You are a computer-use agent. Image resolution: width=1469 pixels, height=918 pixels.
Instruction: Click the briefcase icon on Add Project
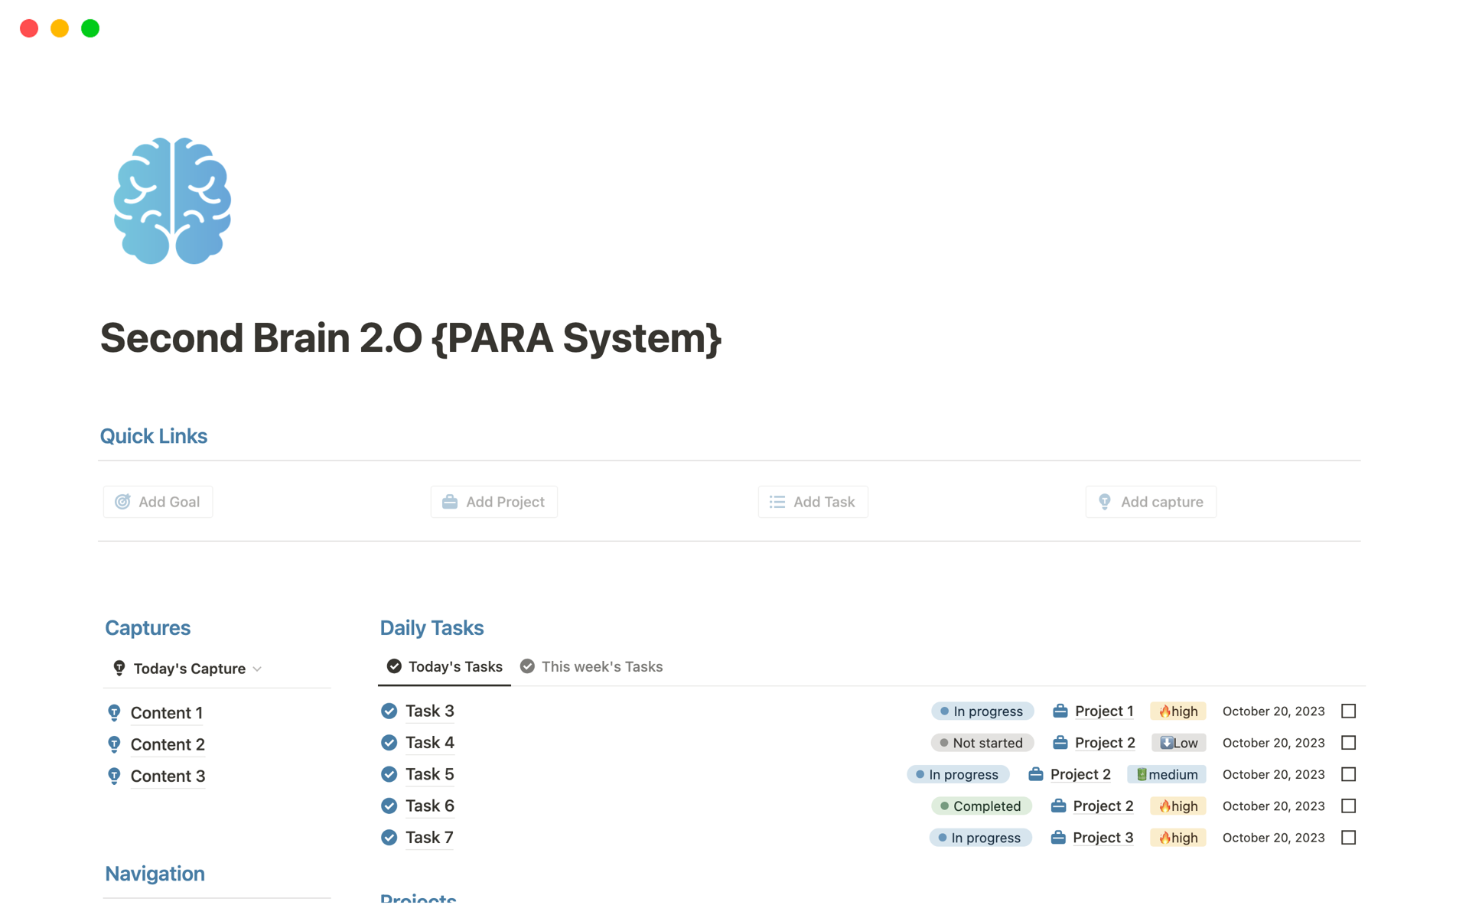point(450,502)
